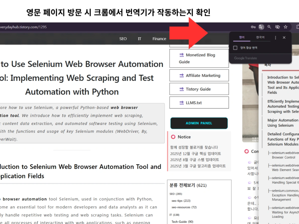The height and width of the screenshot is (224, 299).
Task: Bookmark this page with the star icon
Action: (x=286, y=27)
